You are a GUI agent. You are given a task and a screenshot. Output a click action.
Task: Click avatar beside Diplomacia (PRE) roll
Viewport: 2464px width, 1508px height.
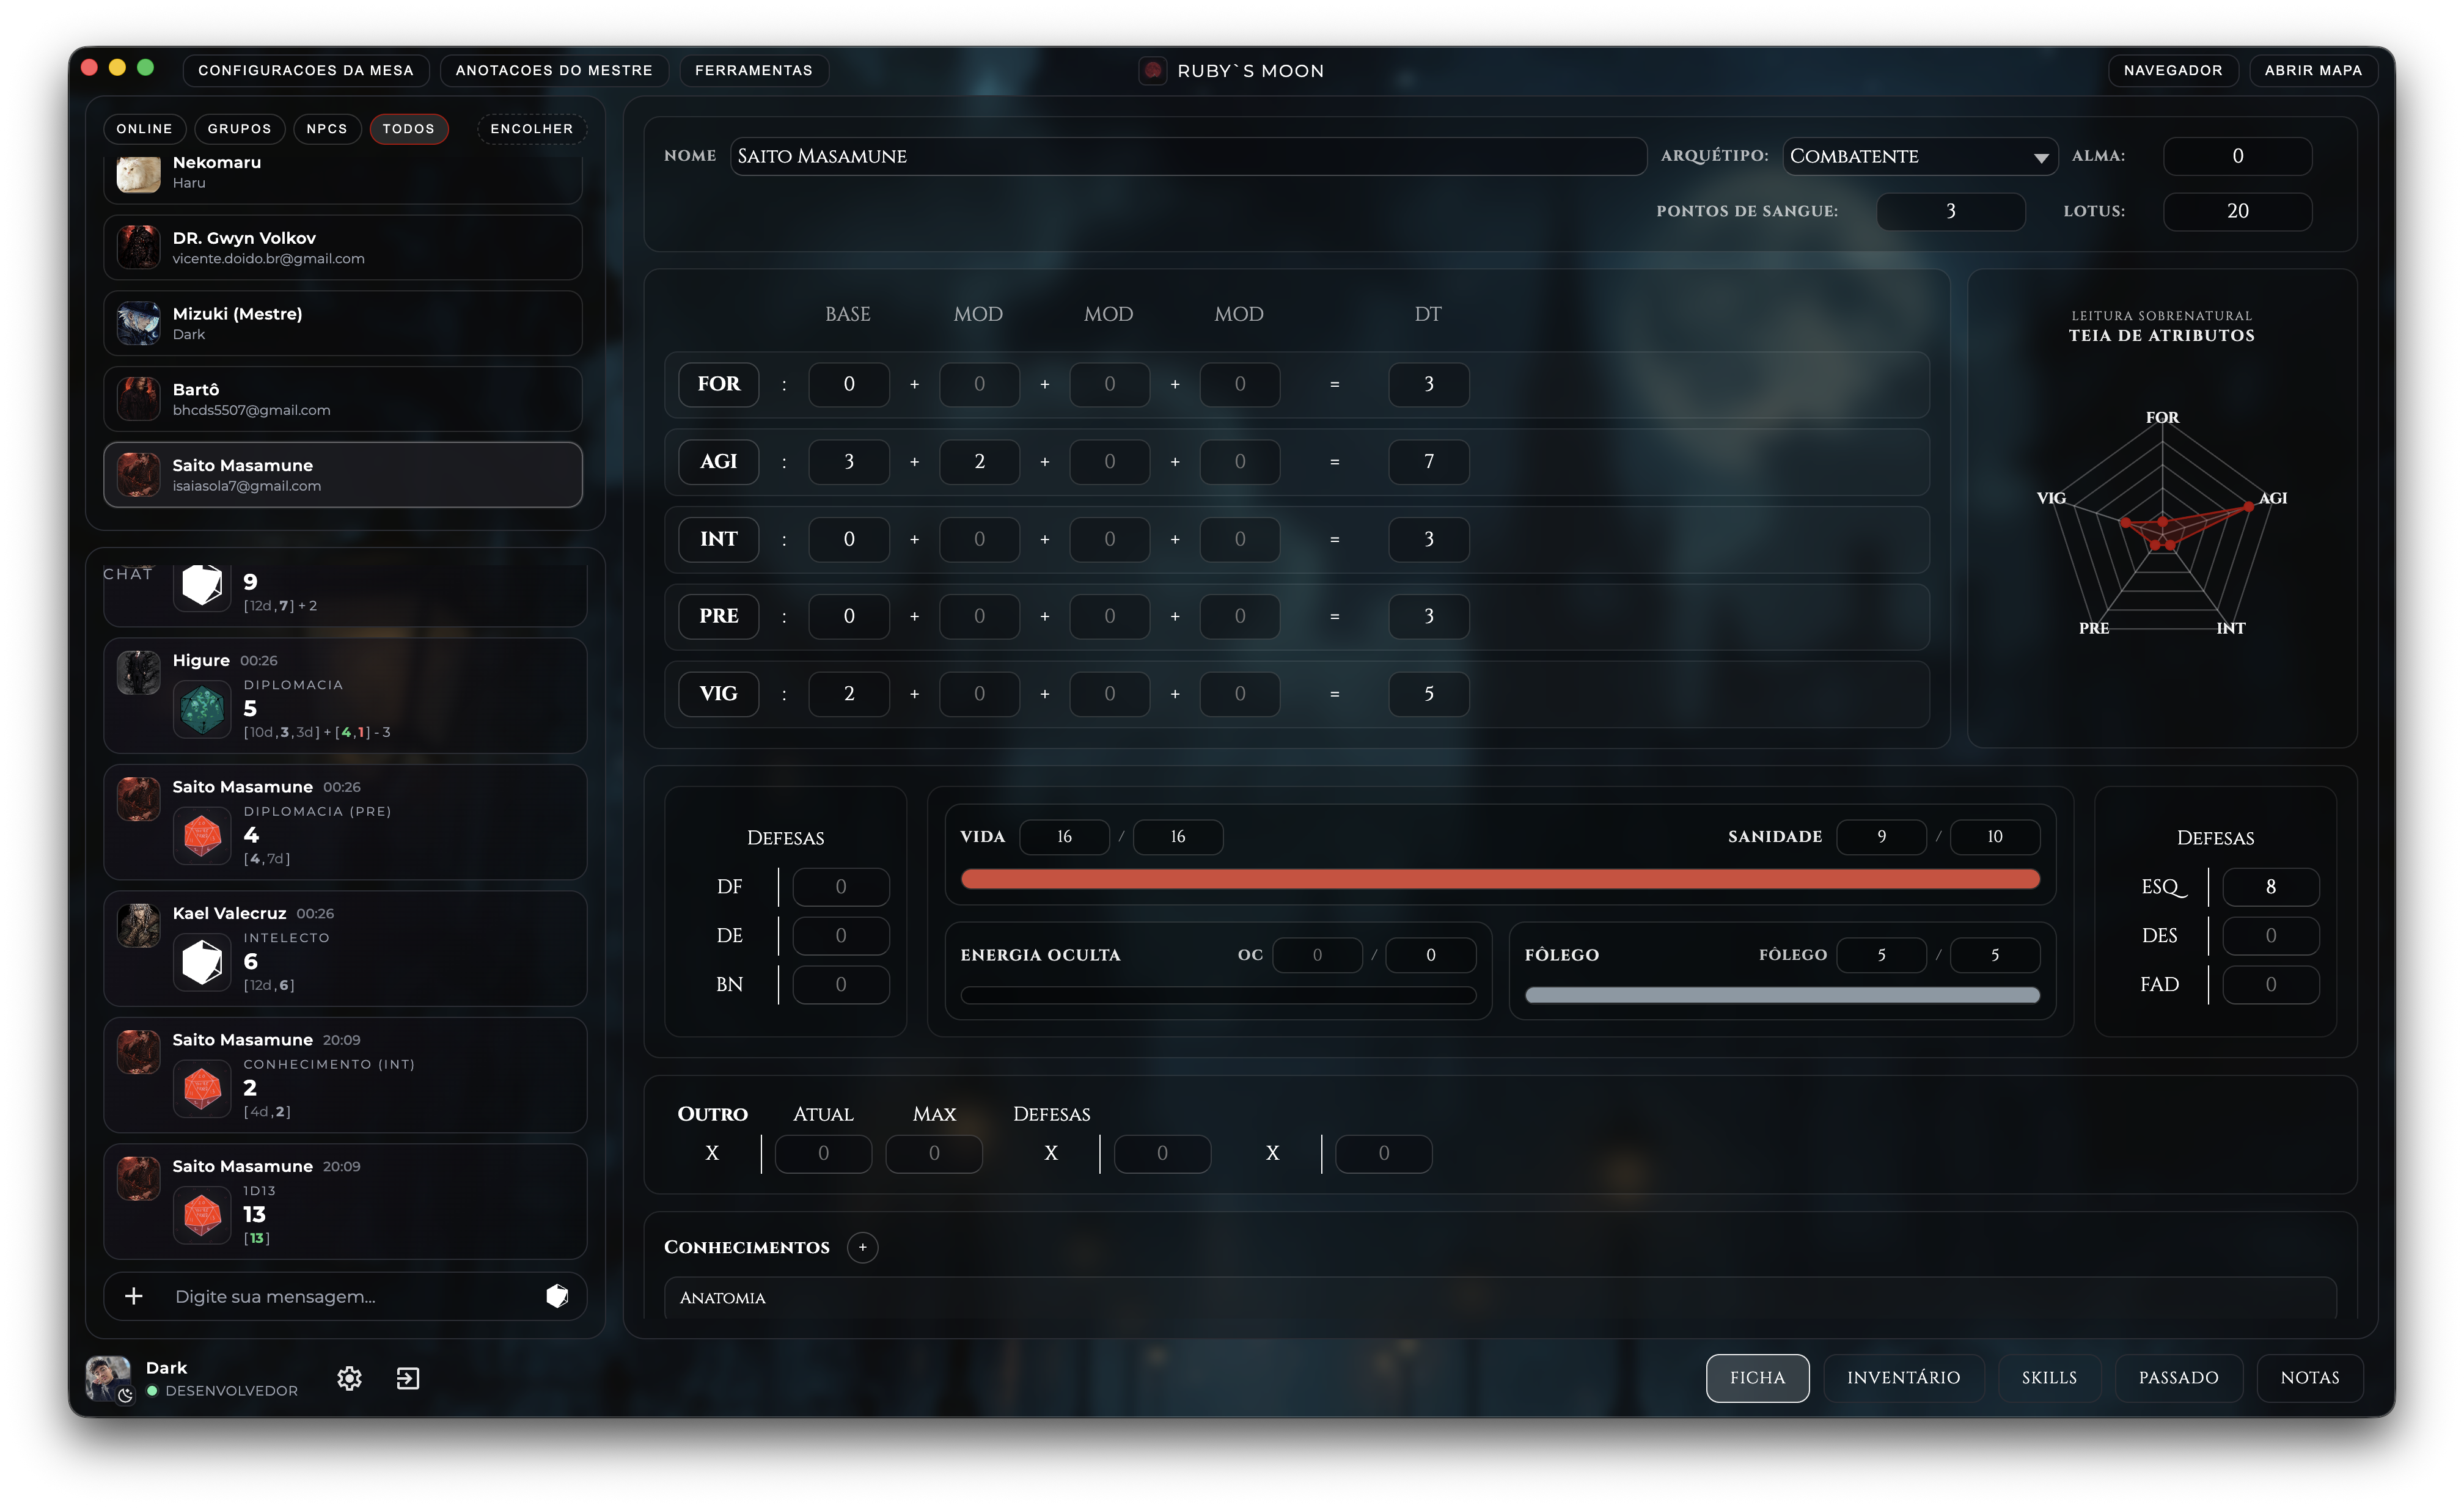(138, 799)
